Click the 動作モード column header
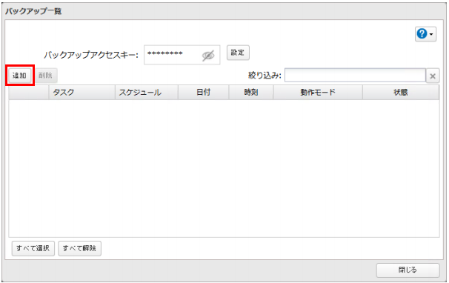Image resolution: width=449 pixels, height=283 pixels. [318, 92]
